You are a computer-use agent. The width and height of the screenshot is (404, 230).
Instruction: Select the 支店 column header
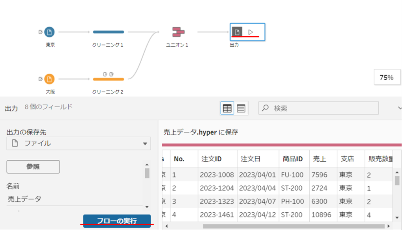[x=351, y=159]
